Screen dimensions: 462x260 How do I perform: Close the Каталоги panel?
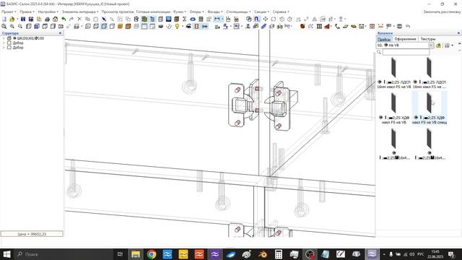pos(458,33)
